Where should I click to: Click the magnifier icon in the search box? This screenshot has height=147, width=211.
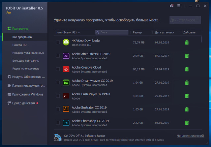[x=98, y=32]
